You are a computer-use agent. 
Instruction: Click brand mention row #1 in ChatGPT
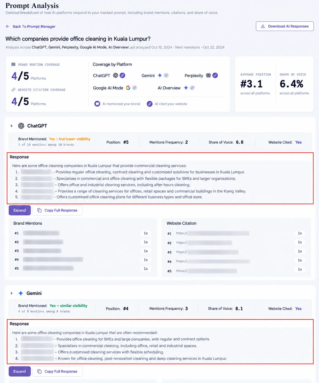tap(82, 233)
